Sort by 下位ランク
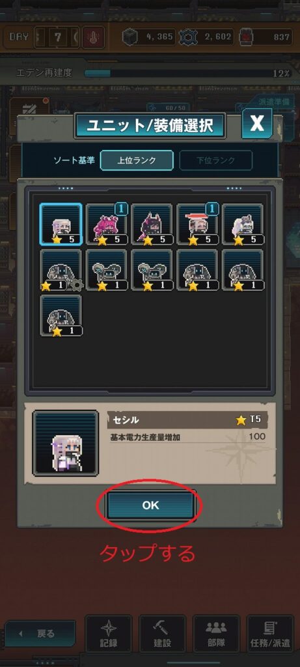Screen dimensions: 300x667 (216, 160)
